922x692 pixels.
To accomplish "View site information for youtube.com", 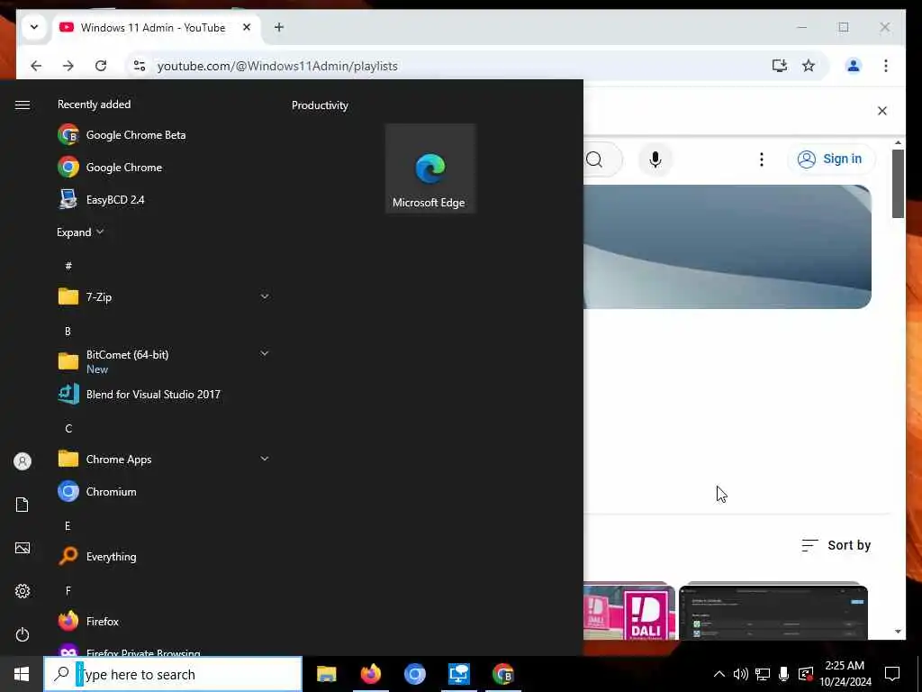I will (x=140, y=66).
